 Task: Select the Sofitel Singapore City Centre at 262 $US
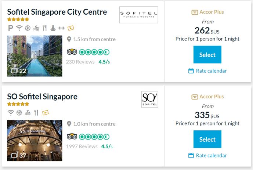[207, 54]
